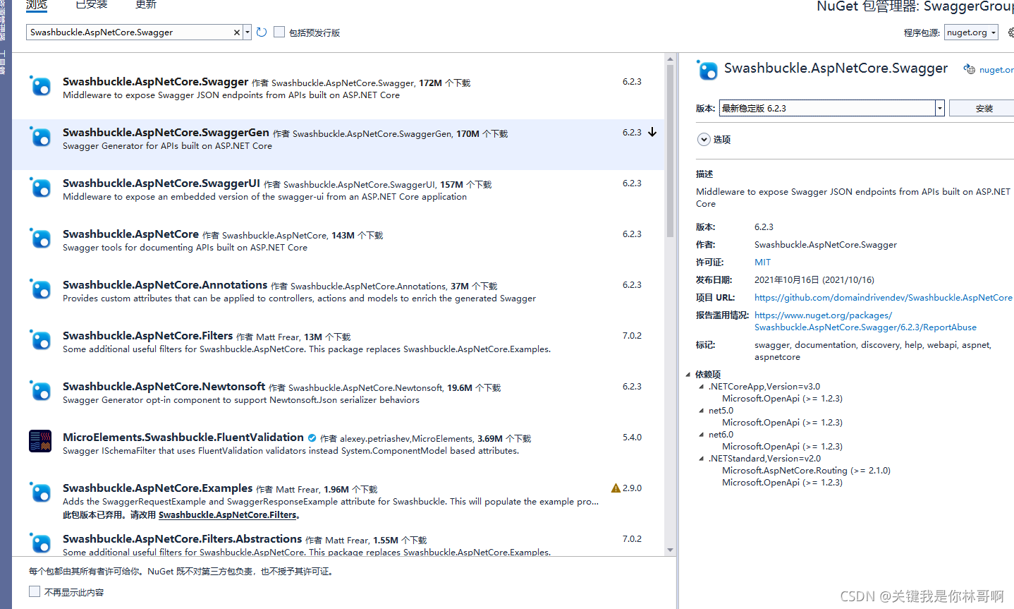Click the Swashbuckle.AspNetCore.Filters package icon
The height and width of the screenshot is (609, 1014).
pos(40,340)
